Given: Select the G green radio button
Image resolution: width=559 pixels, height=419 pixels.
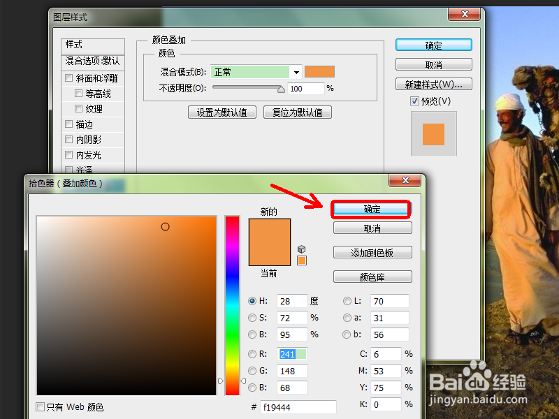Looking at the screenshot, I should tap(252, 371).
